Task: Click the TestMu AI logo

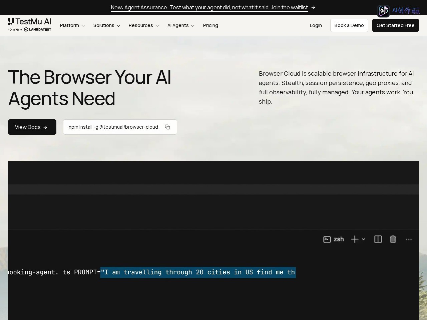Action: [29, 22]
